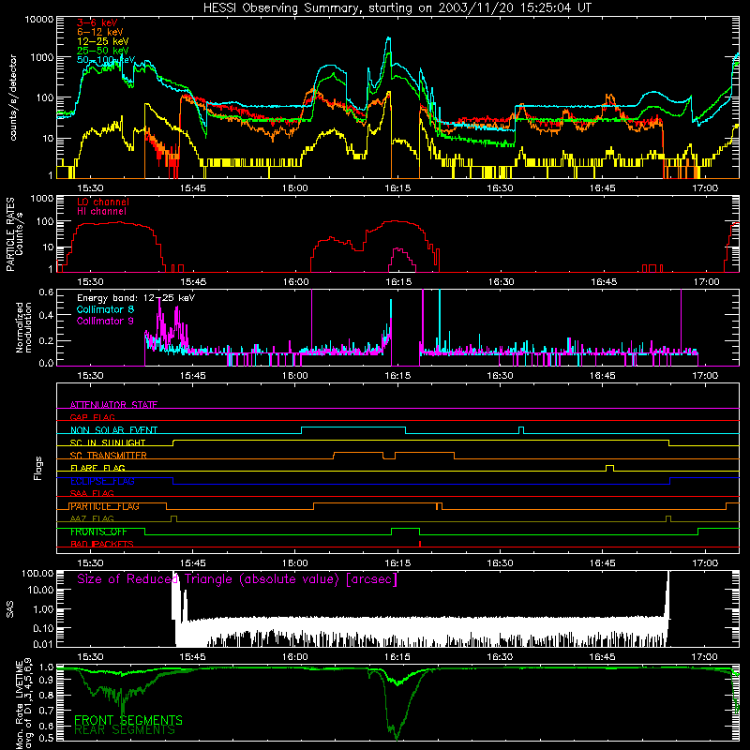Image resolution: width=750 pixels, height=750 pixels.
Task: Click the 0.6 y-axis label on modulation plot
Action: click(46, 292)
